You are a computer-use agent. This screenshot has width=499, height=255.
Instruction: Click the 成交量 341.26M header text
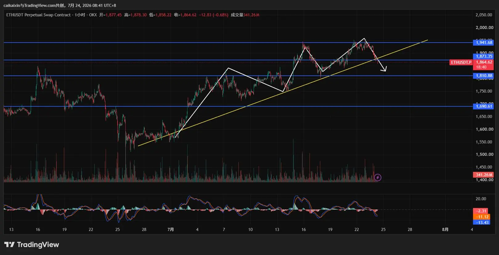[245, 15]
